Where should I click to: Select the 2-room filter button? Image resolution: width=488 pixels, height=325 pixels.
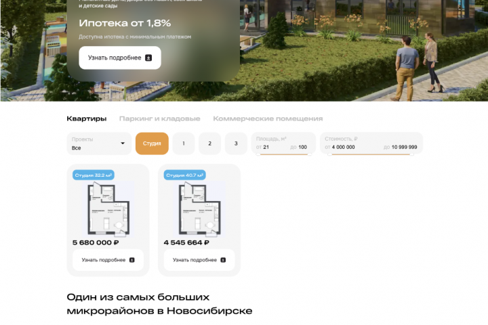pyautogui.click(x=209, y=144)
